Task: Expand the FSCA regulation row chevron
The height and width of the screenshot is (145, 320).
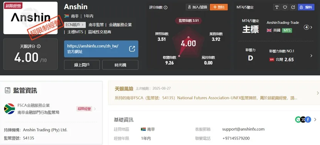Action: [x=95, y=109]
